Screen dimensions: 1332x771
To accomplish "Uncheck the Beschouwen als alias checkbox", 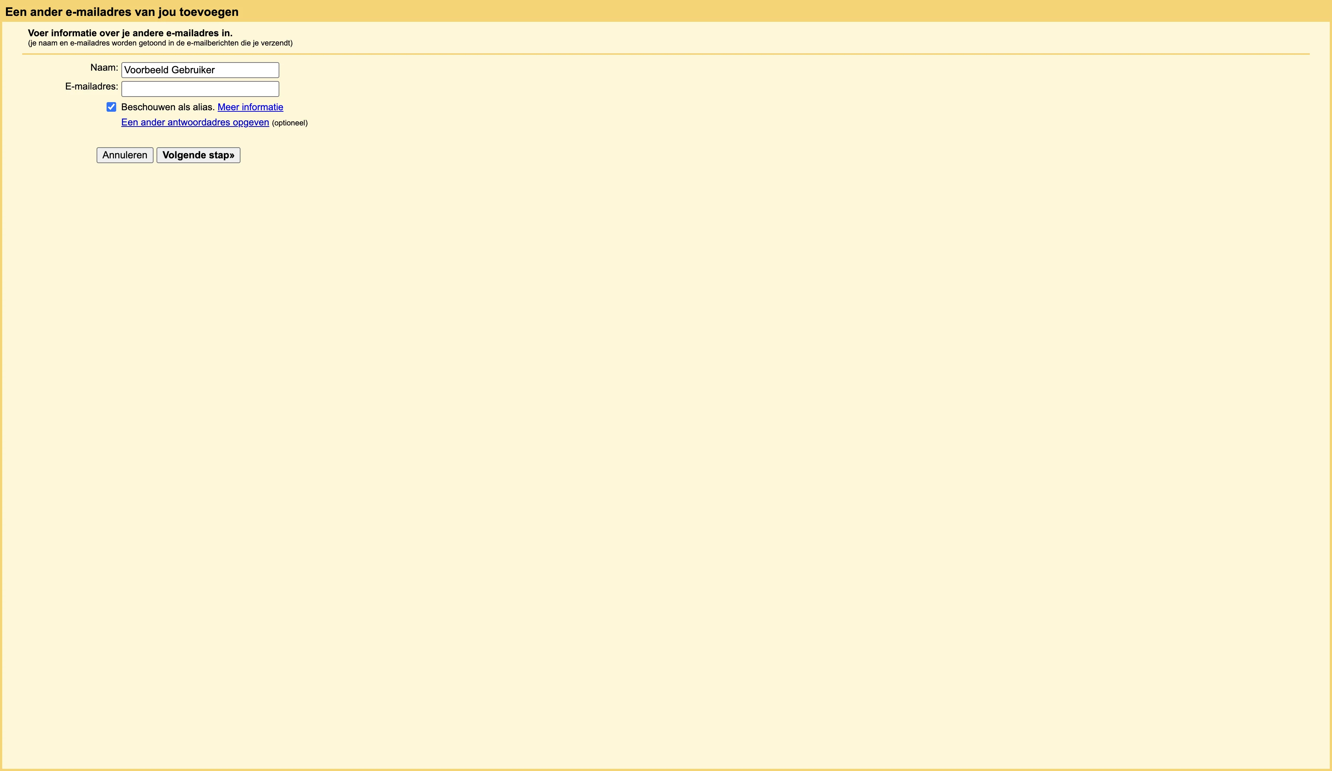I will 111,107.
